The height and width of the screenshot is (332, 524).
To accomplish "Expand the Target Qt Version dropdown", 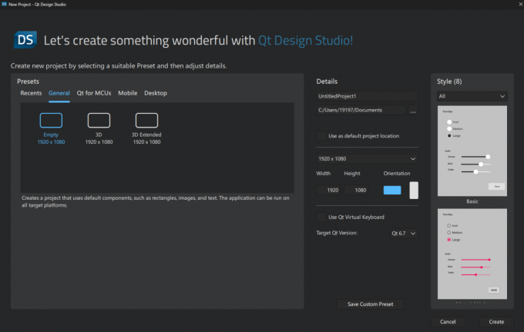I will [402, 233].
